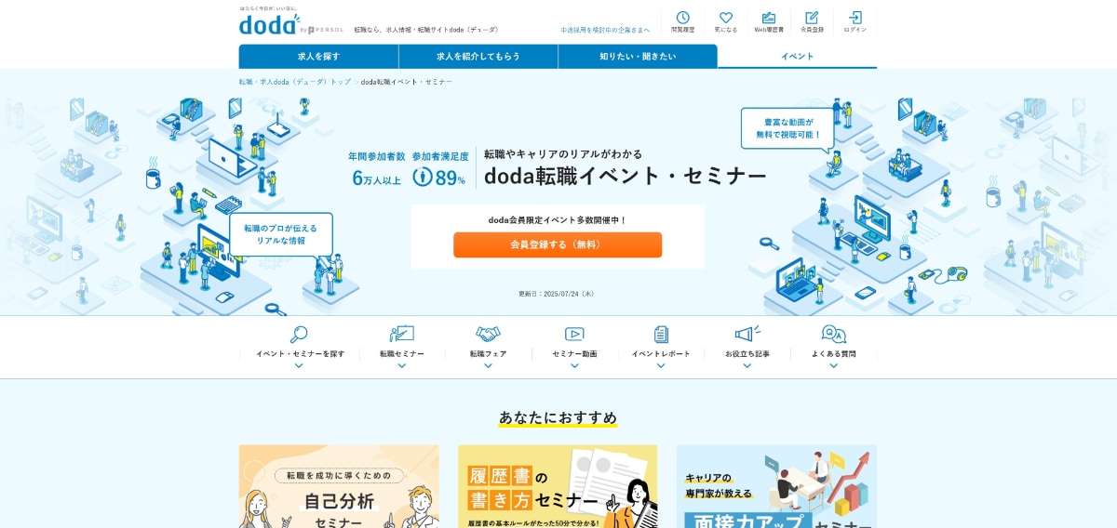Click the 年間参加者数 6万人以上 figure
Image resolution: width=1117 pixels, height=528 pixels.
click(x=377, y=168)
